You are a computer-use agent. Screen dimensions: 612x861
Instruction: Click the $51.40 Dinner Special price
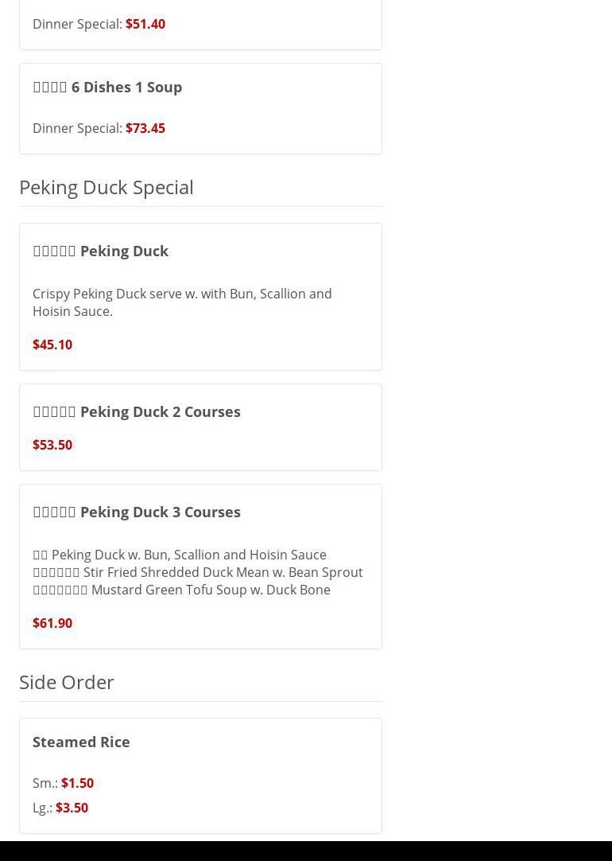point(145,24)
